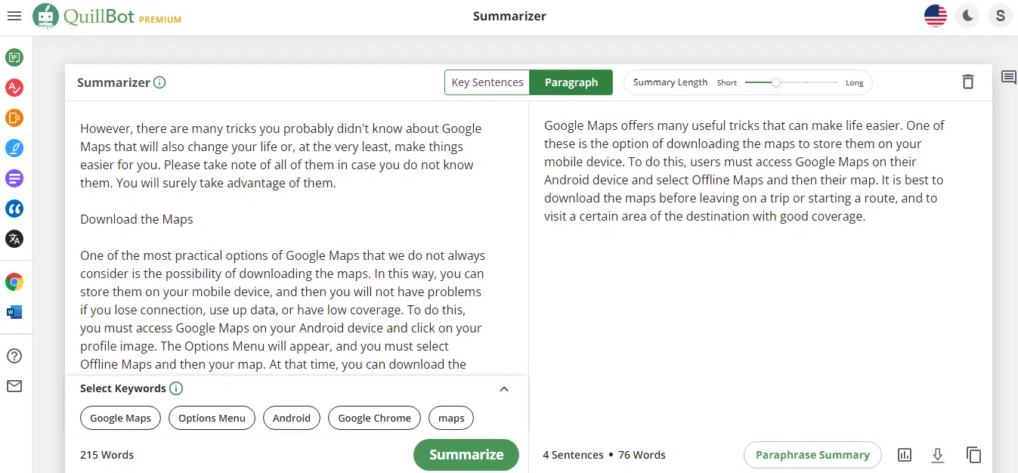Viewport: 1018px width, 473px height.
Task: Click Paraphrase Summary
Action: pyautogui.click(x=812, y=454)
